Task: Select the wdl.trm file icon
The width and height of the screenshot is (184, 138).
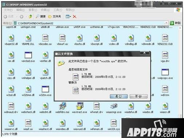Action: (x=165, y=89)
